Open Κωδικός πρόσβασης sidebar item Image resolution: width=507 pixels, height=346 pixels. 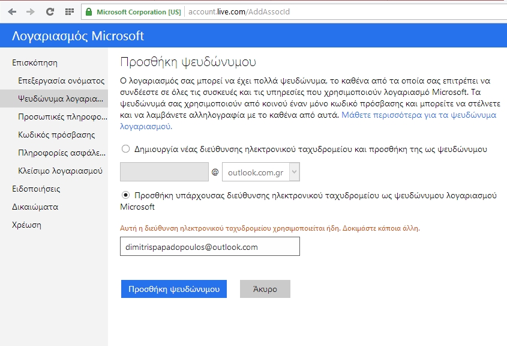pyautogui.click(x=56, y=135)
